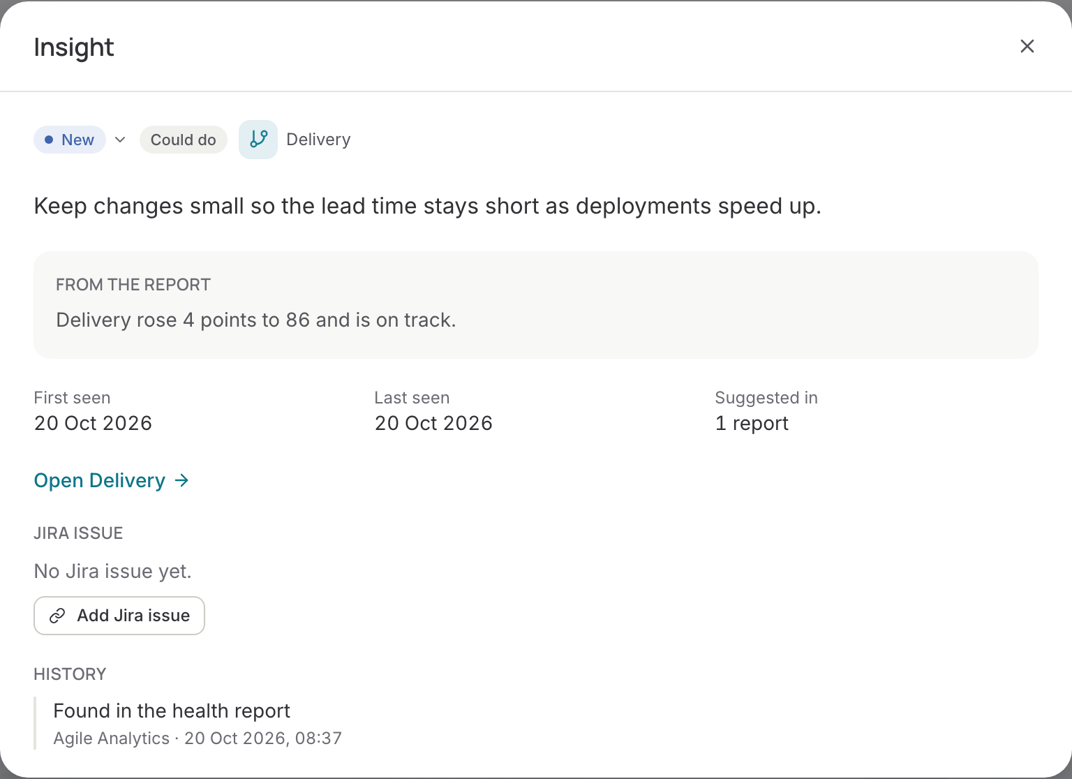Click the Insight dialog title
This screenshot has height=779, width=1072.
[x=74, y=47]
